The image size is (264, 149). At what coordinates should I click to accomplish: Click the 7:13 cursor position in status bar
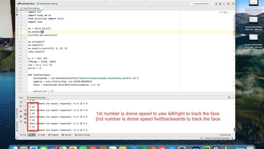point(201,138)
